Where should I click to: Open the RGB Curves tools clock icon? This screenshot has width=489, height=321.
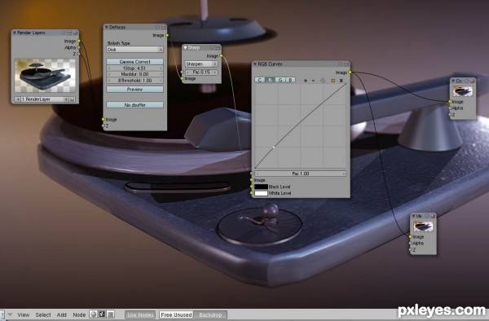tap(323, 81)
